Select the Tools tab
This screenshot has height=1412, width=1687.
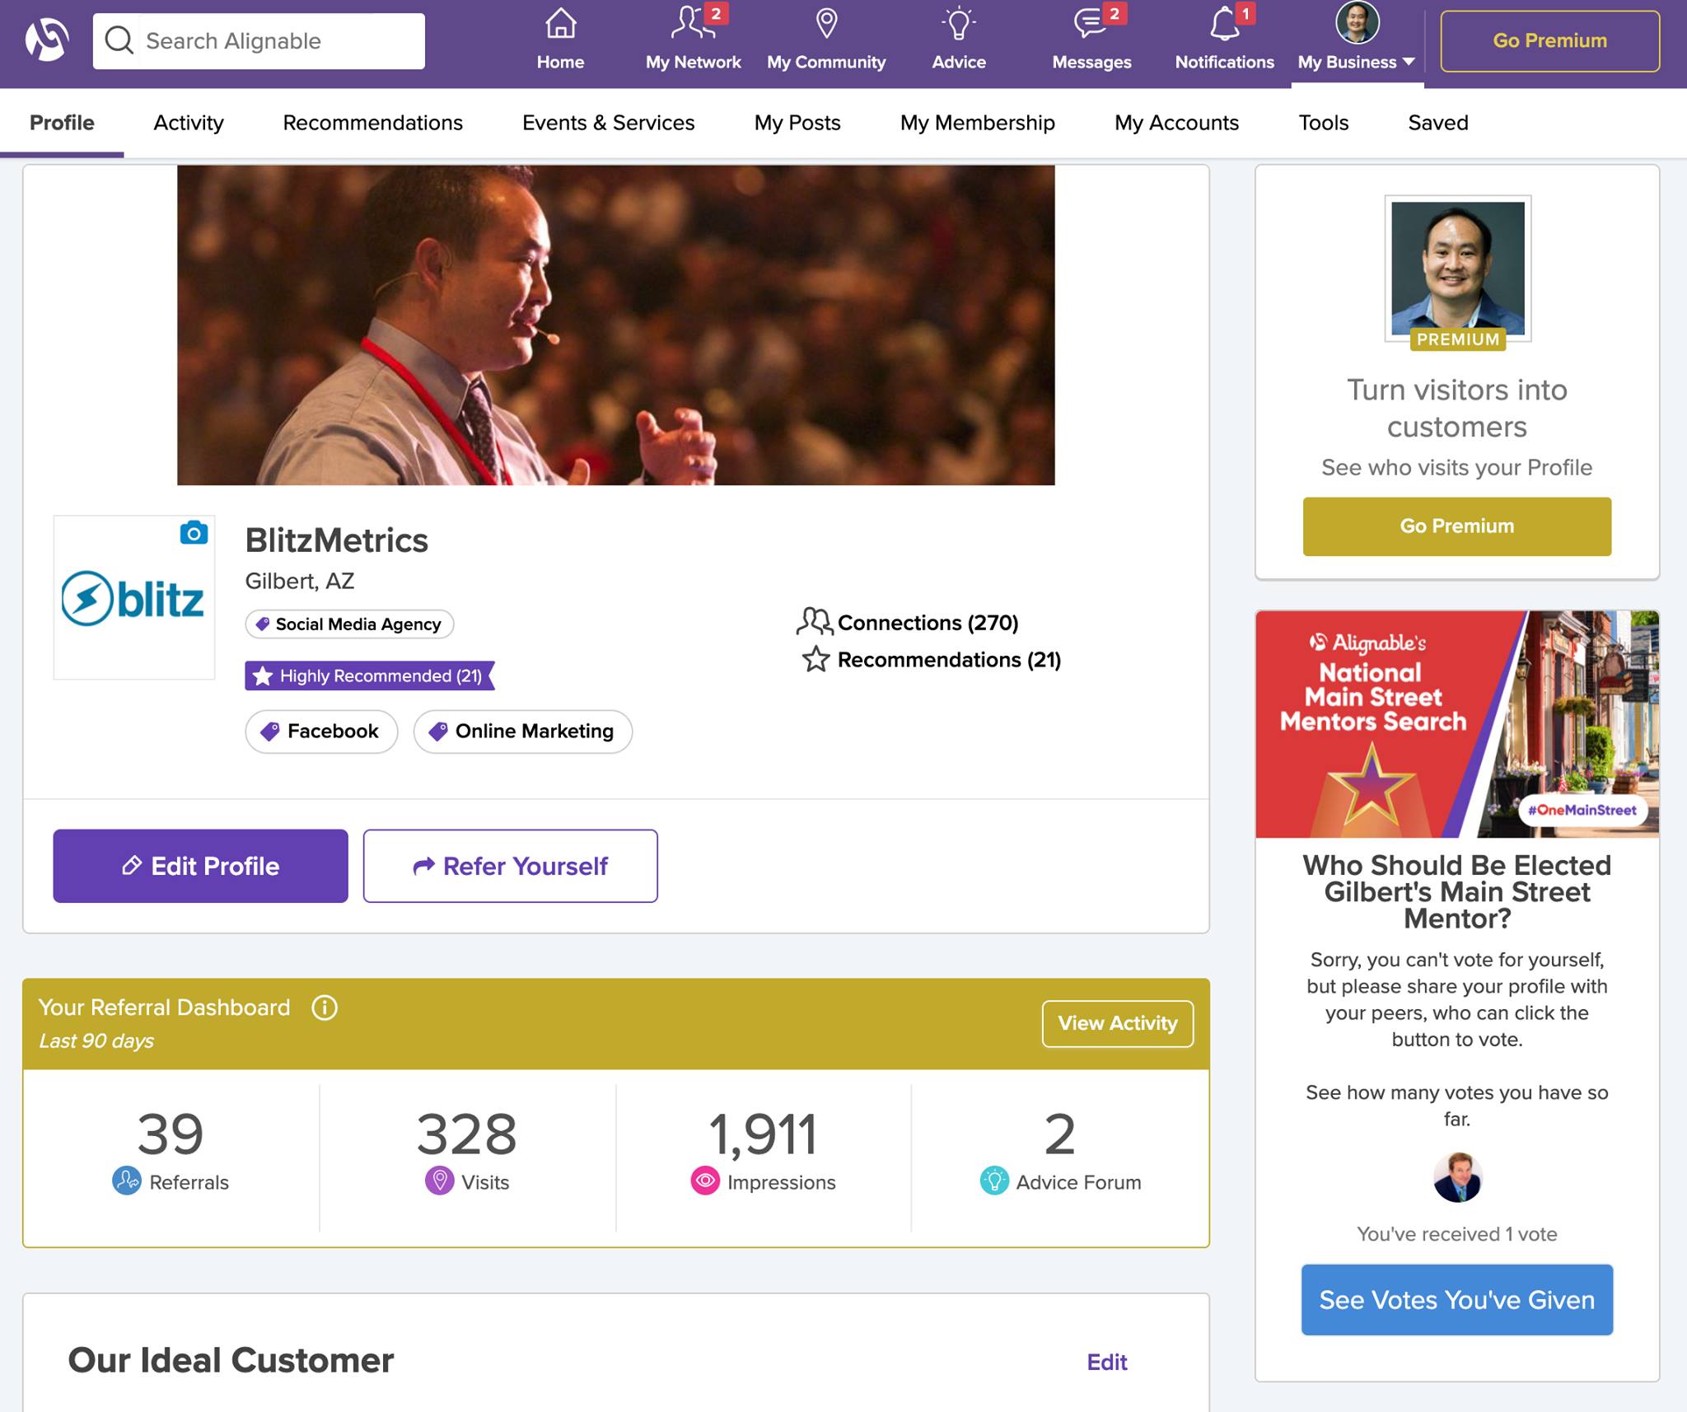(1323, 123)
